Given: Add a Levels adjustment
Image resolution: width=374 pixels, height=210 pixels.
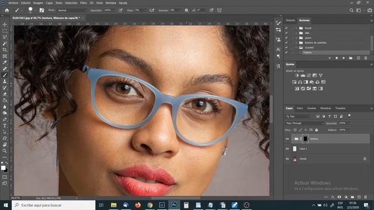Looking at the screenshot, I should (303, 75).
